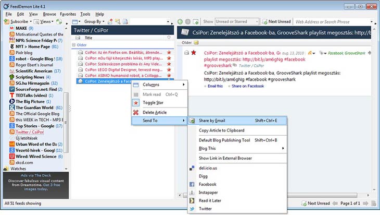Click the Twitter icon in Send To submenu
The image size is (380, 215).
point(192,208)
